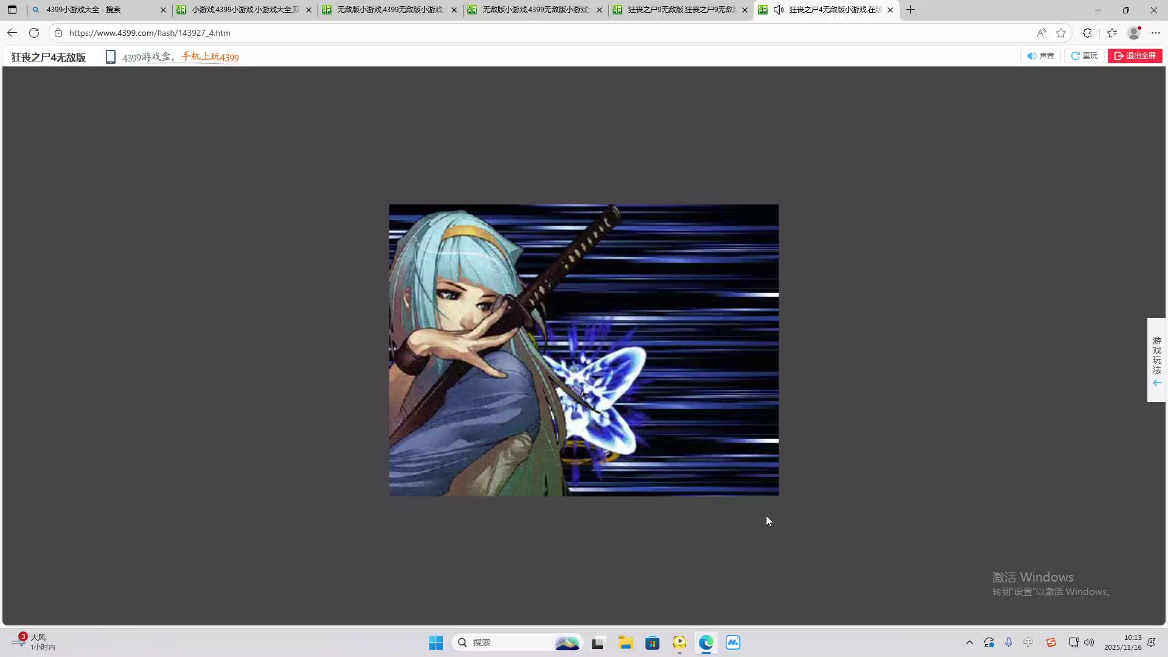Open browser extensions puzzle icon
The width and height of the screenshot is (1168, 657).
[1087, 33]
